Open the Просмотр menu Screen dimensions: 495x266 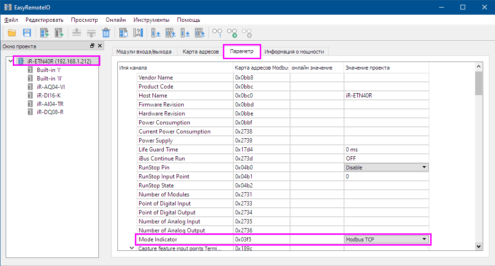click(84, 20)
